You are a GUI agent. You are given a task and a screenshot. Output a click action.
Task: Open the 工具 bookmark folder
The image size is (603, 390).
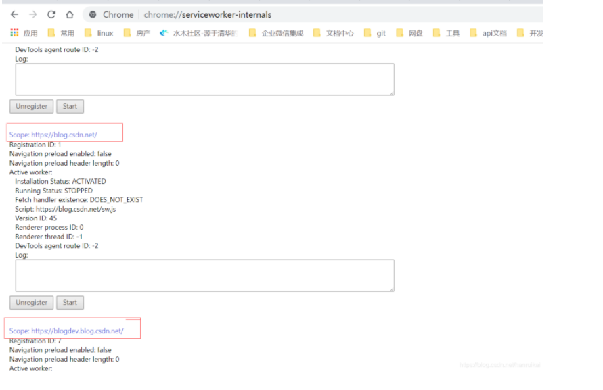tap(446, 33)
